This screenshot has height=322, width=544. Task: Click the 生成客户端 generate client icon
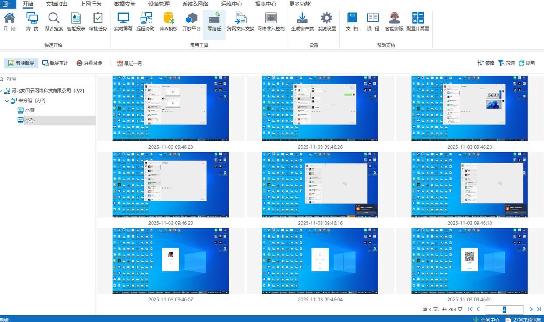click(x=302, y=21)
